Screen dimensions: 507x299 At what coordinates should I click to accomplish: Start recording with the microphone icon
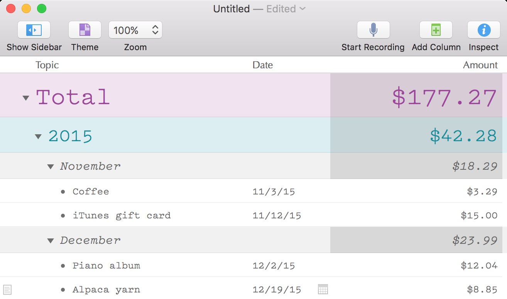pos(373,30)
